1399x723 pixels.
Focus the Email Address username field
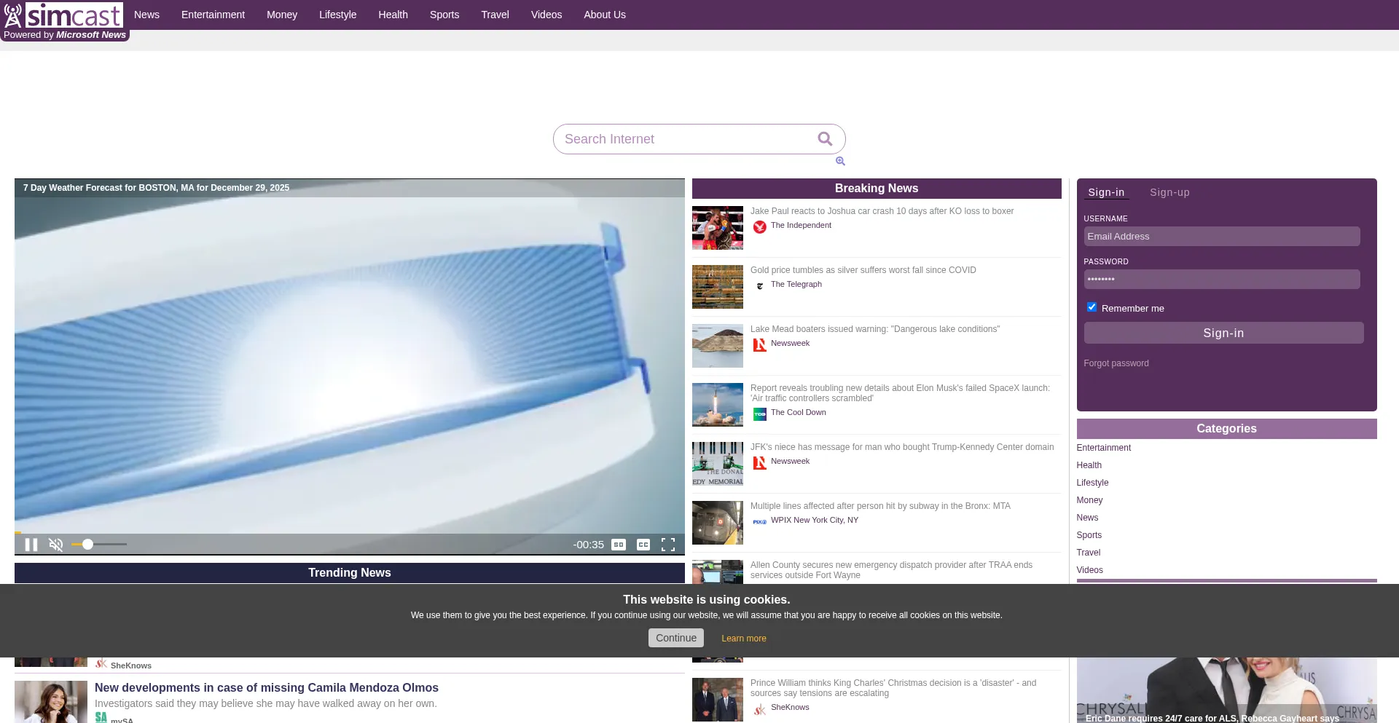1222,237
